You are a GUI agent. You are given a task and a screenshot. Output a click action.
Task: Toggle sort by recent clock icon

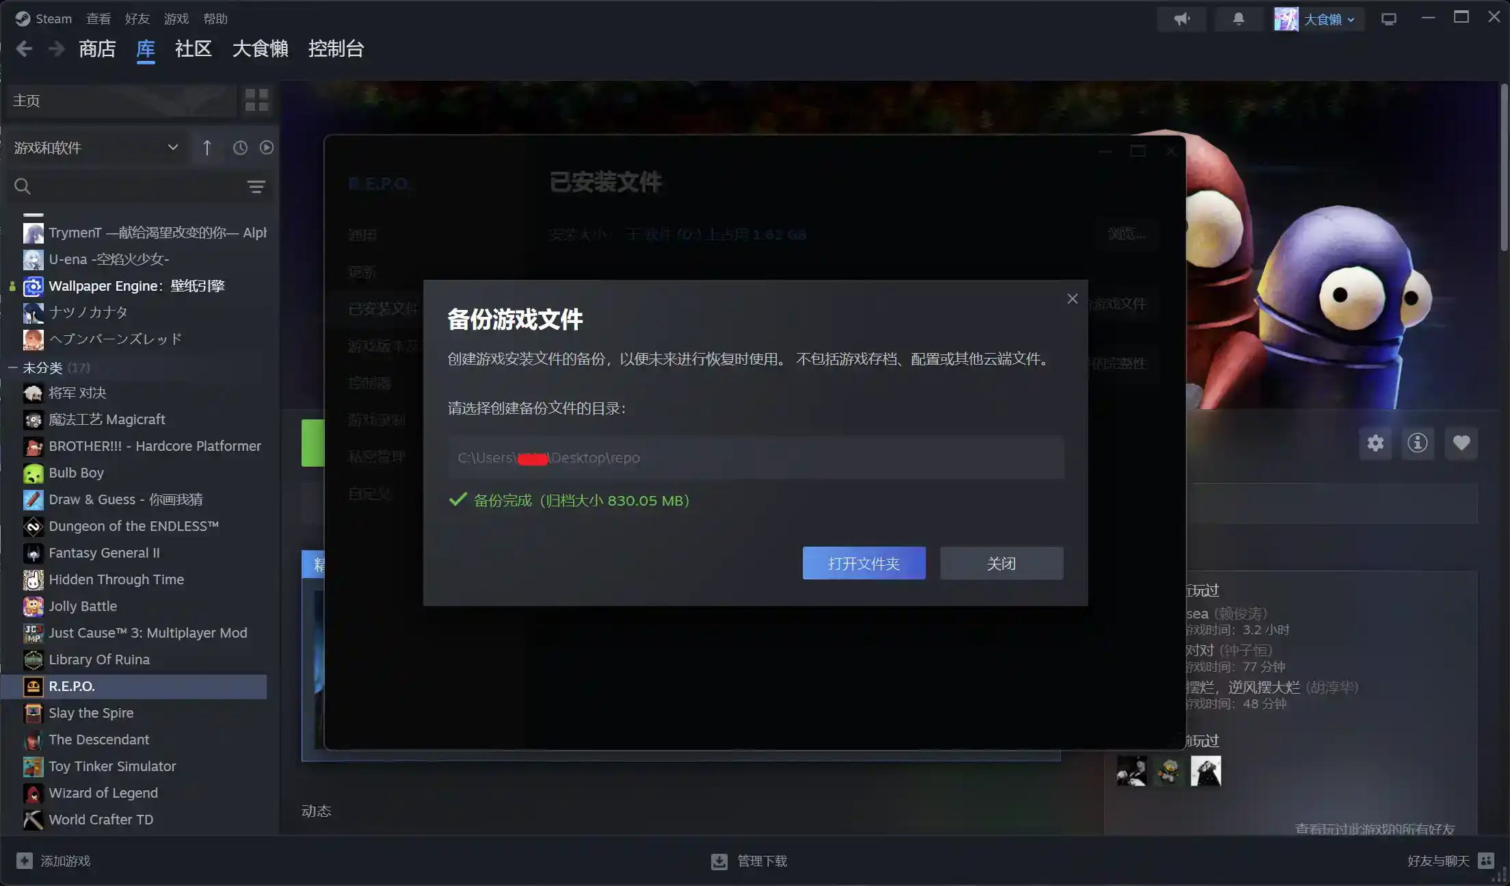(x=240, y=148)
